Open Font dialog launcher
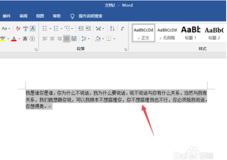Screen dimensions: 227x160 point(36,49)
